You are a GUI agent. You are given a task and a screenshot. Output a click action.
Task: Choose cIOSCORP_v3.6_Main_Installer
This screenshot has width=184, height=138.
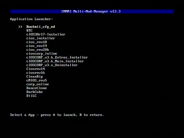tap(55, 61)
